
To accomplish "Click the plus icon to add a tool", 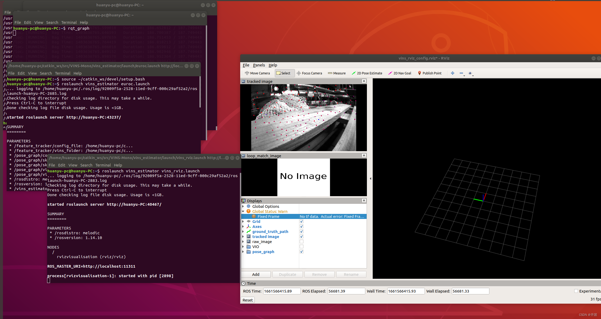I will point(452,73).
